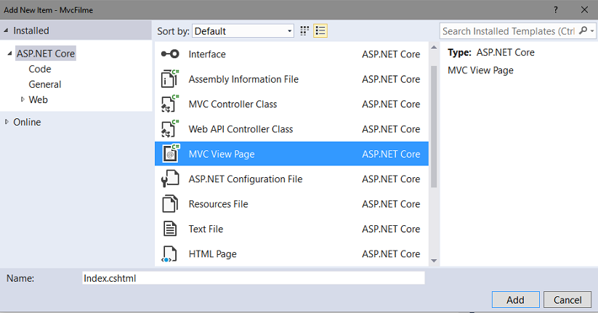Select the 'Text File' template name
The image size is (598, 313).
206,229
